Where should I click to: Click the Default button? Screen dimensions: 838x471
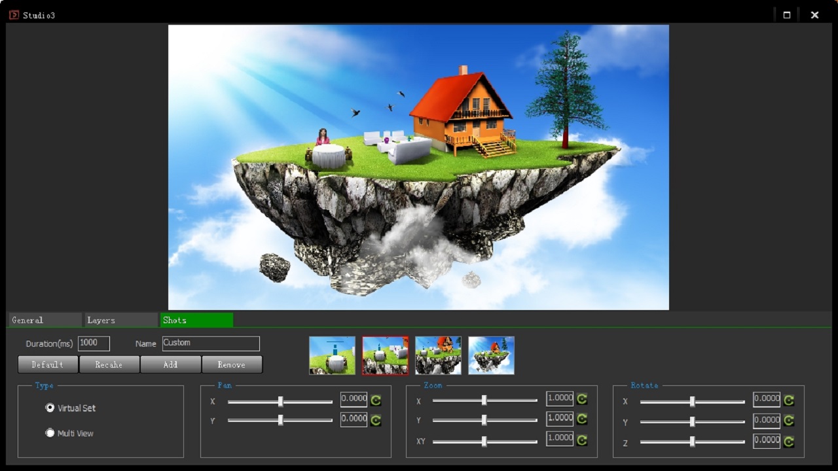point(48,364)
